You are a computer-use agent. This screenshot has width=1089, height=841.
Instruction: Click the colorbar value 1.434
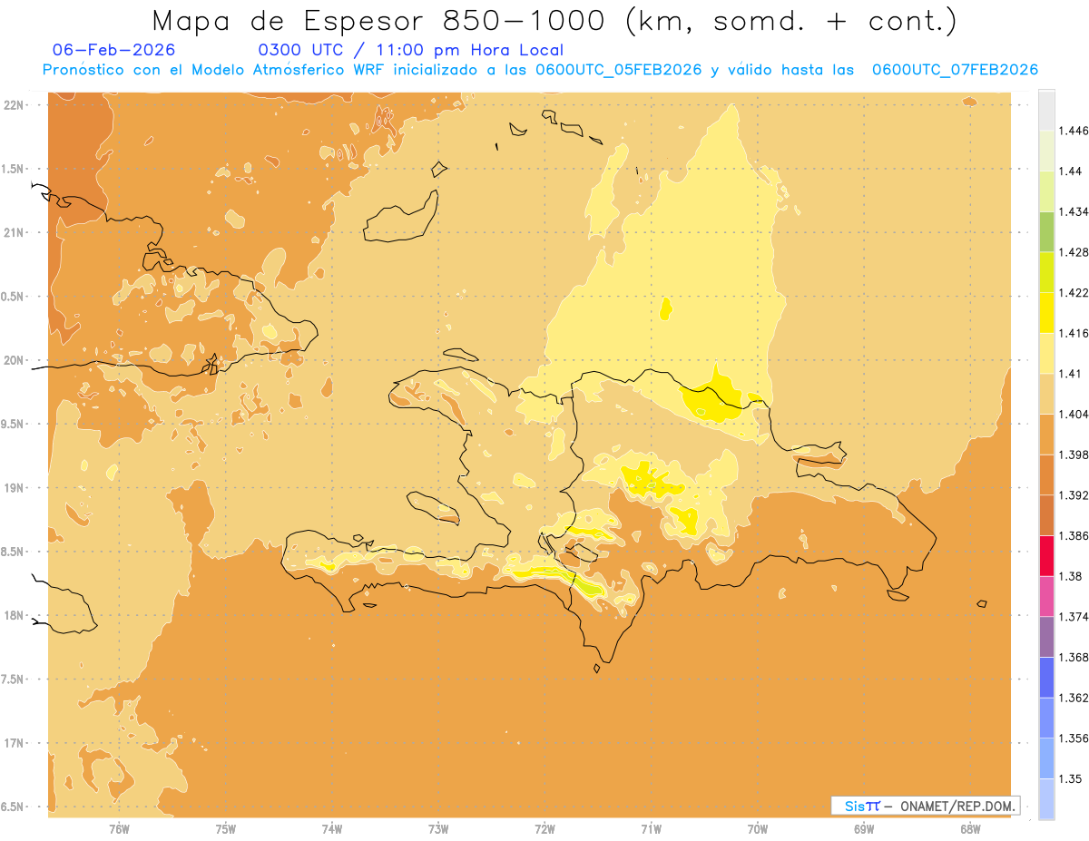click(1075, 211)
